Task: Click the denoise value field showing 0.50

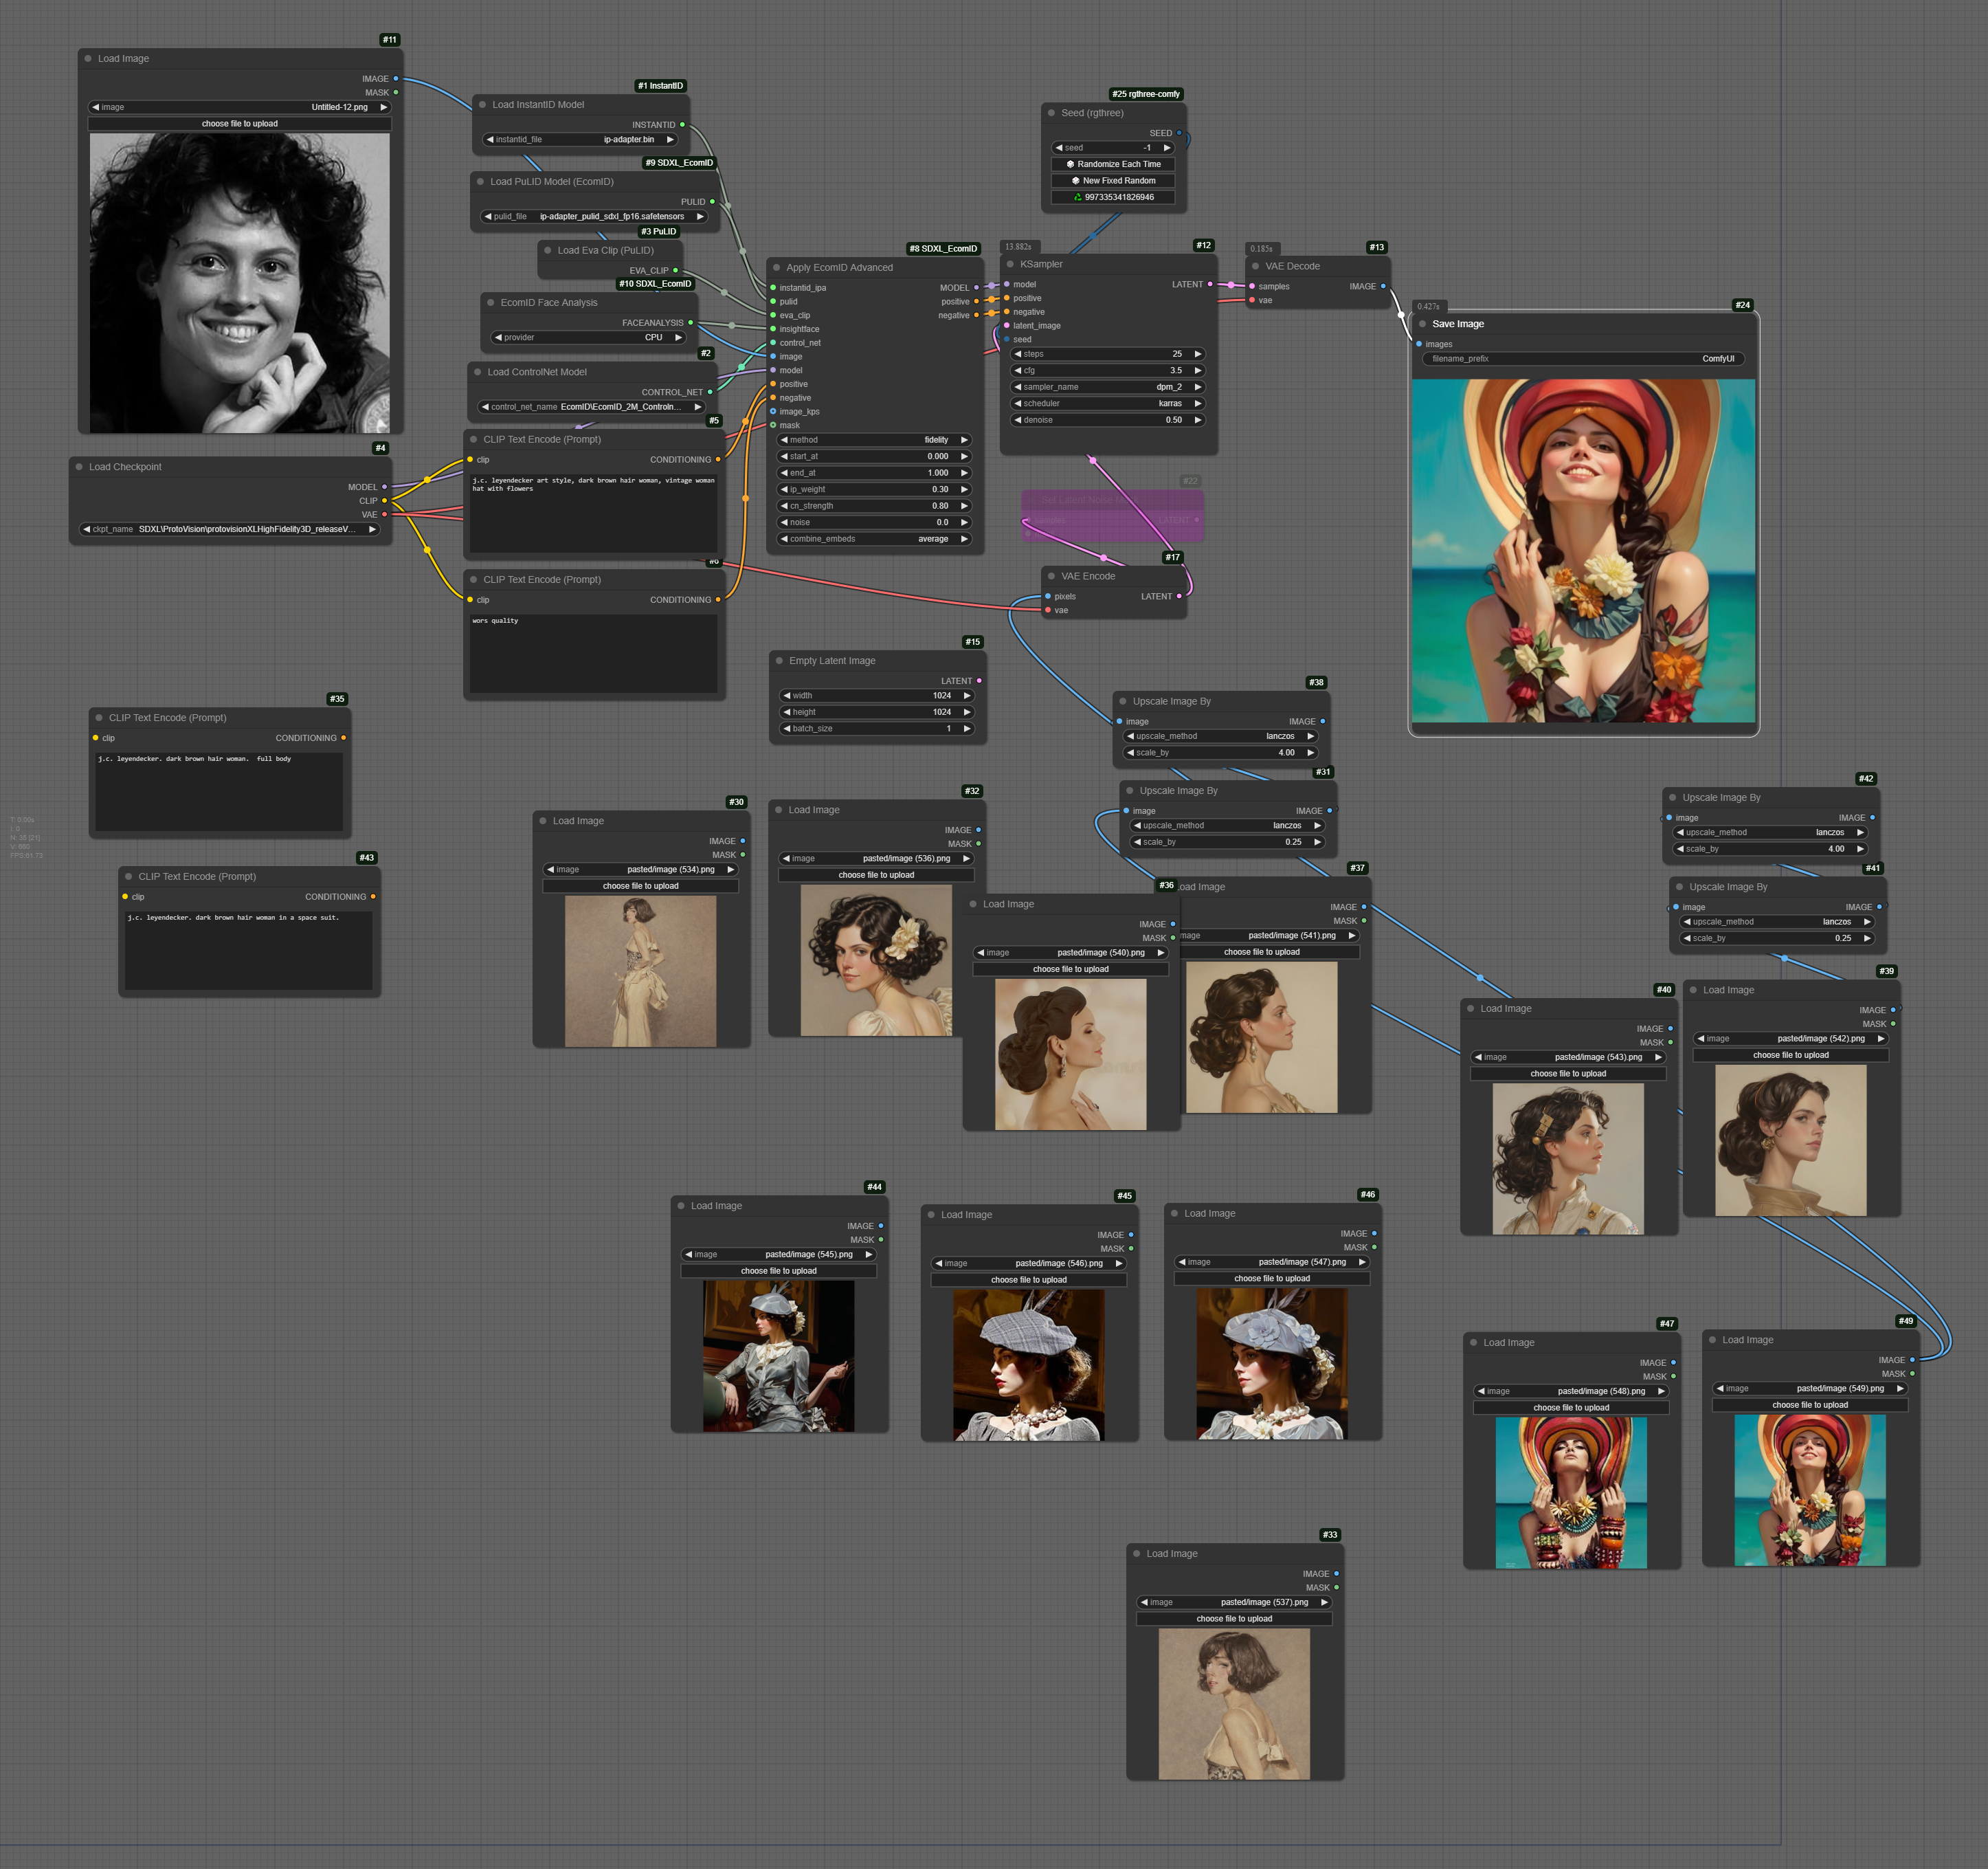Action: click(1108, 420)
